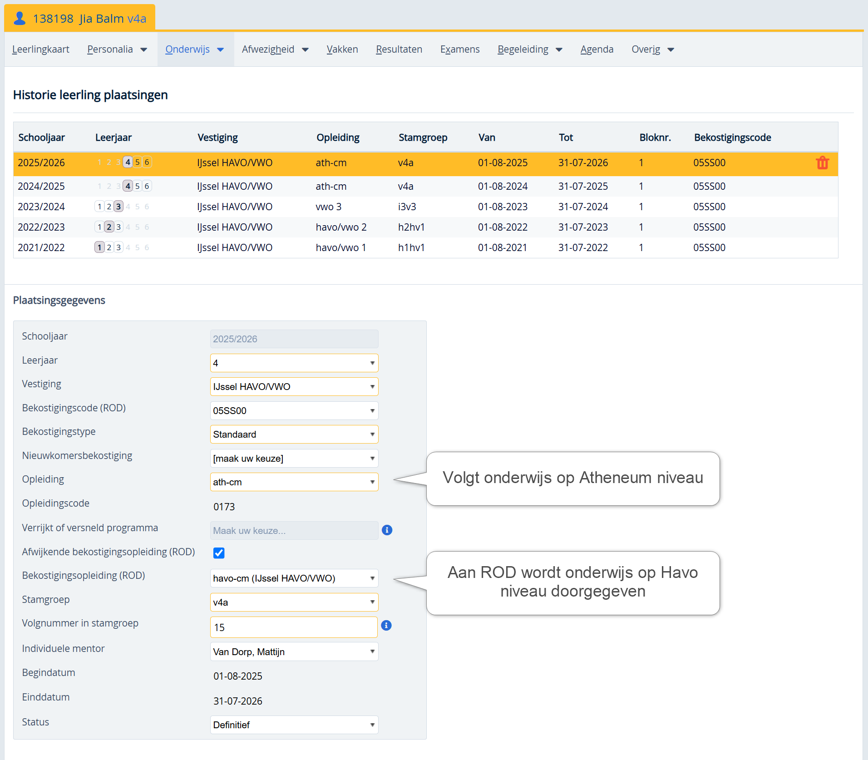
Task: Open the Opleiding dropdown showing ath-cm
Action: coord(294,482)
